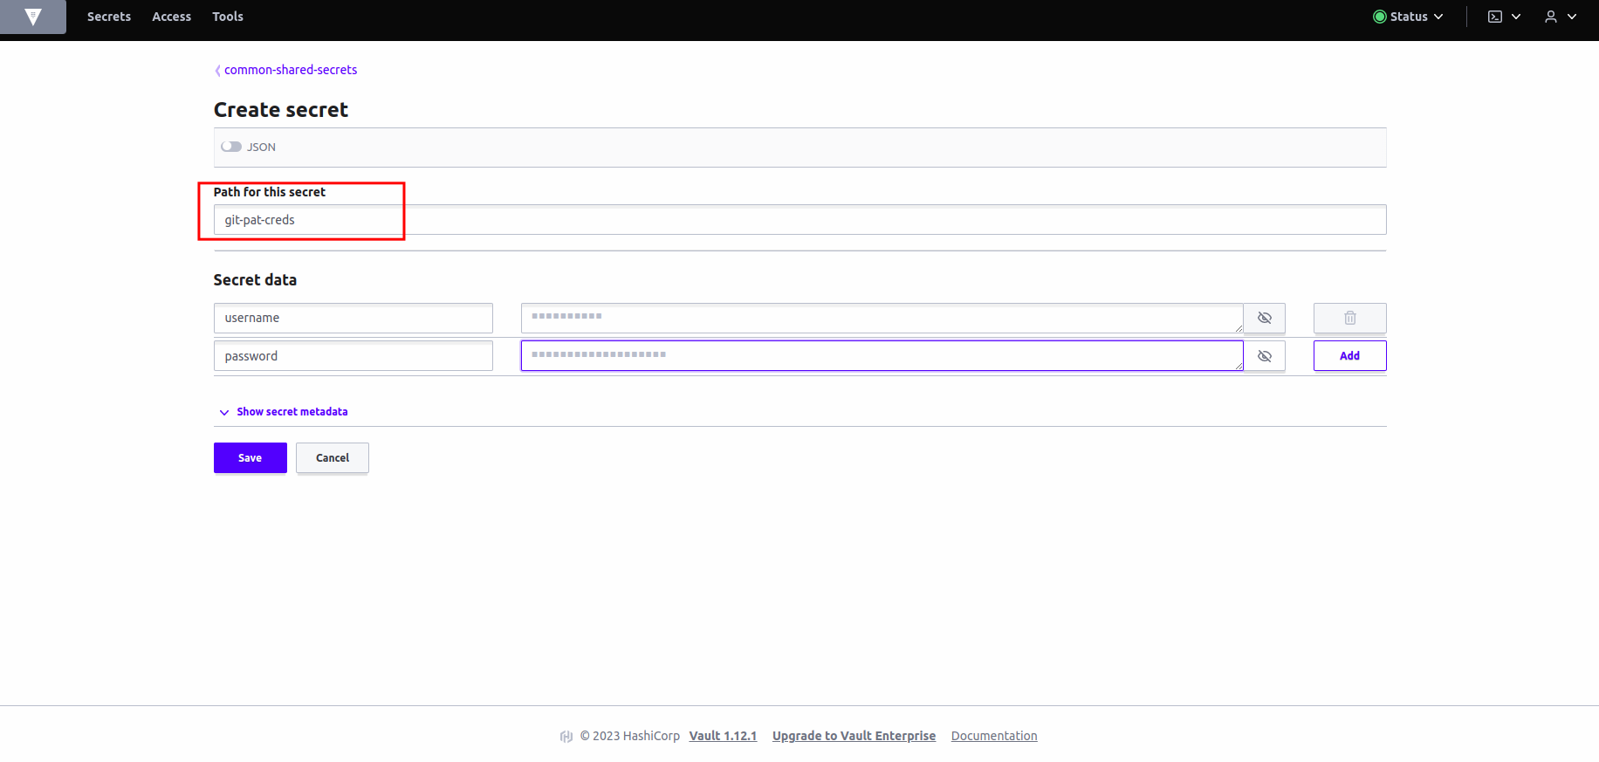
Task: Cancel secret creation
Action: click(x=332, y=457)
